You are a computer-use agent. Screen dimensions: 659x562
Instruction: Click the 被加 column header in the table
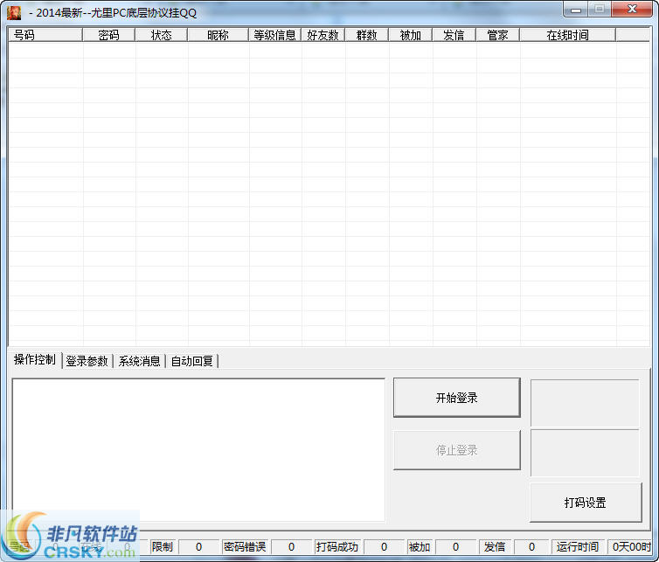[411, 35]
